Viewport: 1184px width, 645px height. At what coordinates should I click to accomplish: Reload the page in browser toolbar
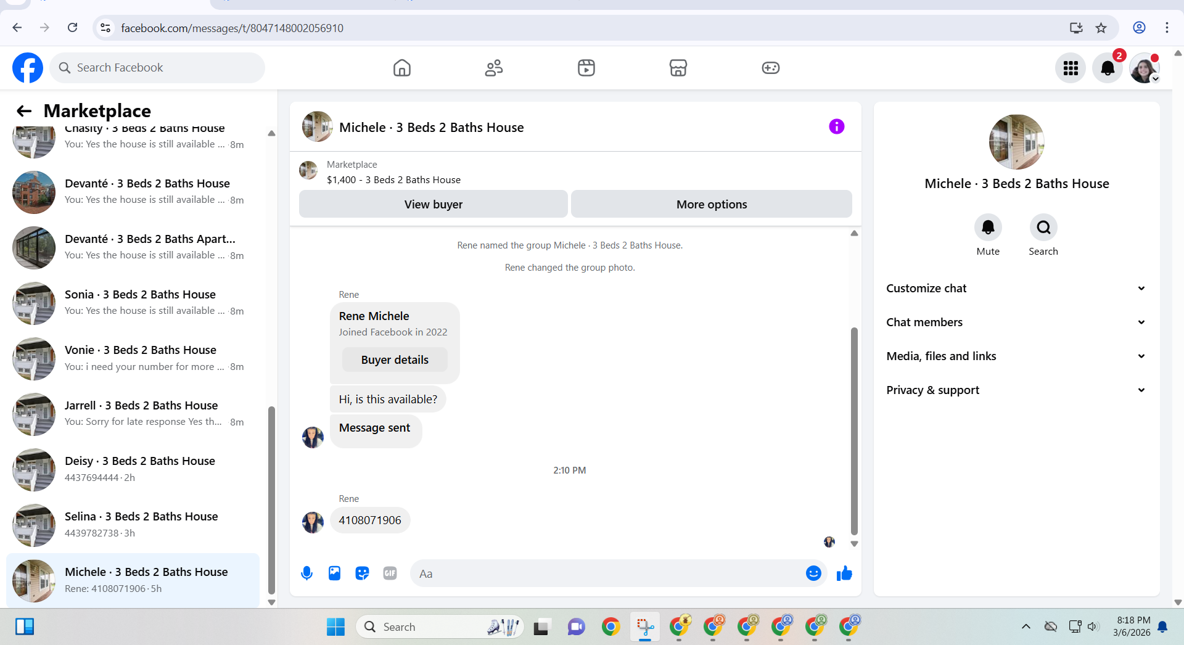(x=73, y=28)
